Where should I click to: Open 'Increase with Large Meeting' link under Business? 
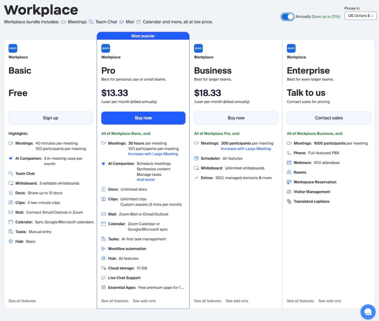(246, 148)
